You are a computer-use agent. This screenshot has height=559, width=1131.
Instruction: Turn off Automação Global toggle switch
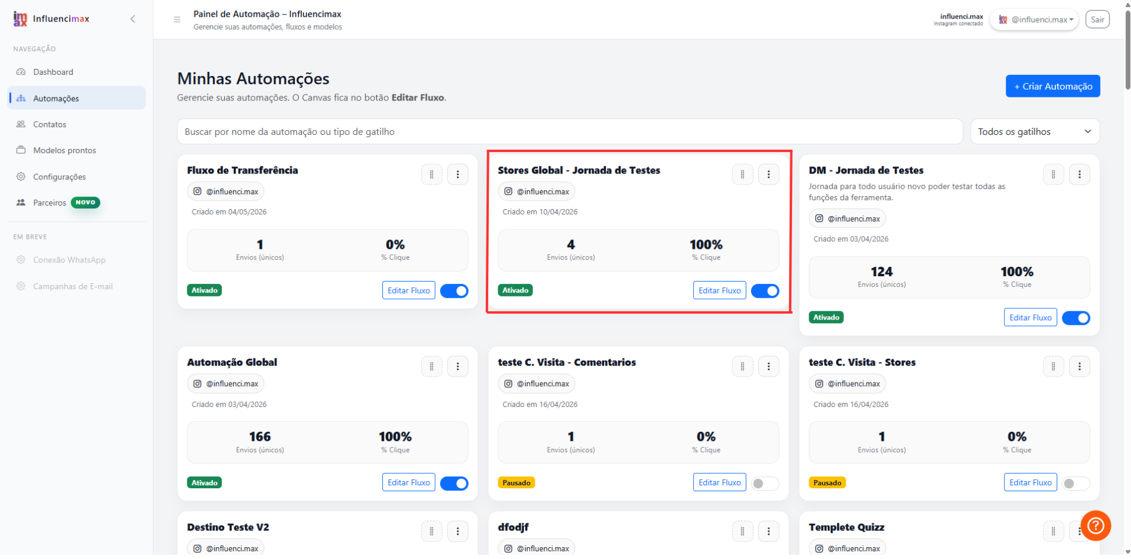tap(454, 484)
